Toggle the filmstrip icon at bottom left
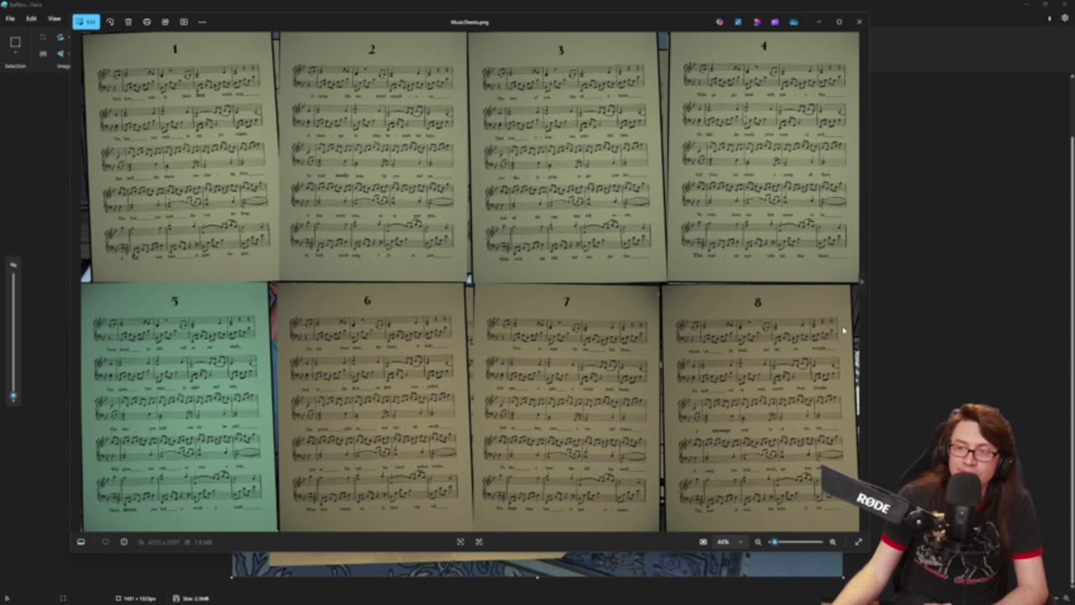1075x605 pixels. point(81,542)
